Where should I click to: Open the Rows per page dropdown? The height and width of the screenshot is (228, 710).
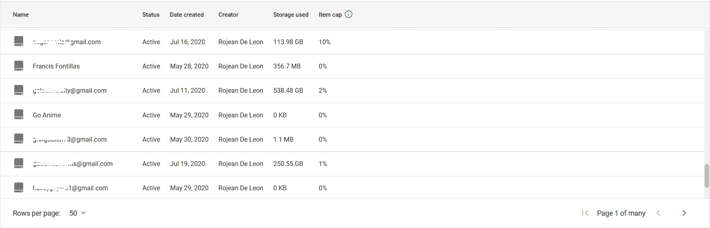tap(78, 213)
